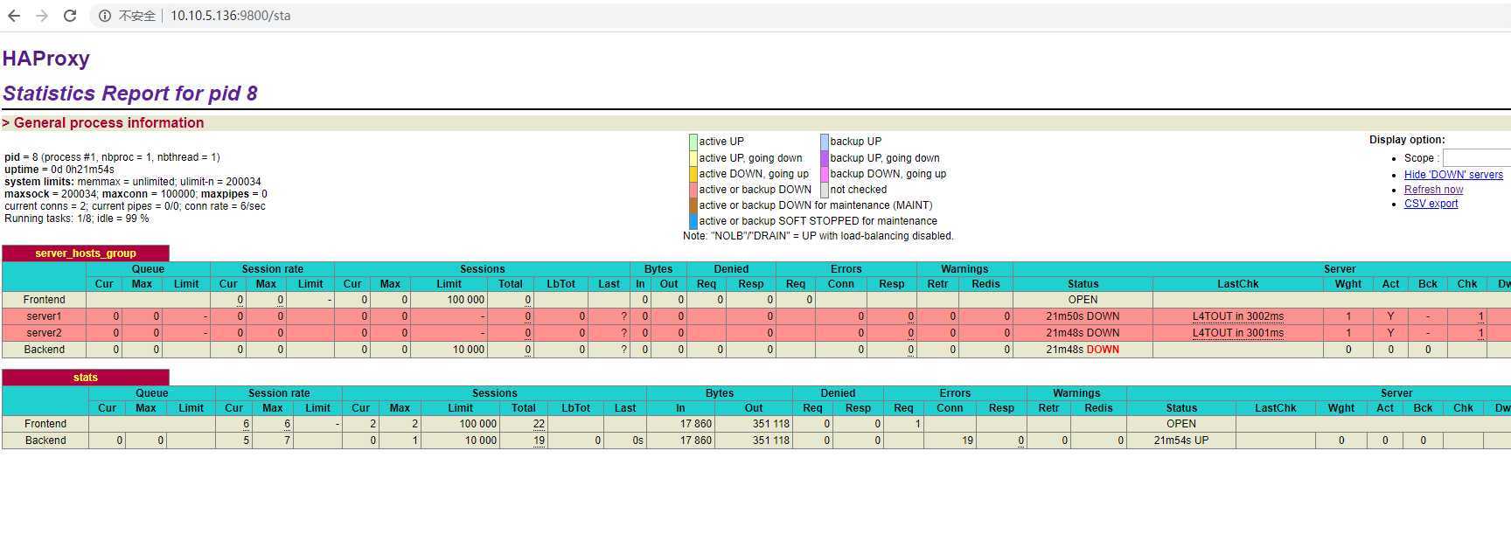
Task: Click L4TOUT in 3002ms cell
Action: [1238, 316]
